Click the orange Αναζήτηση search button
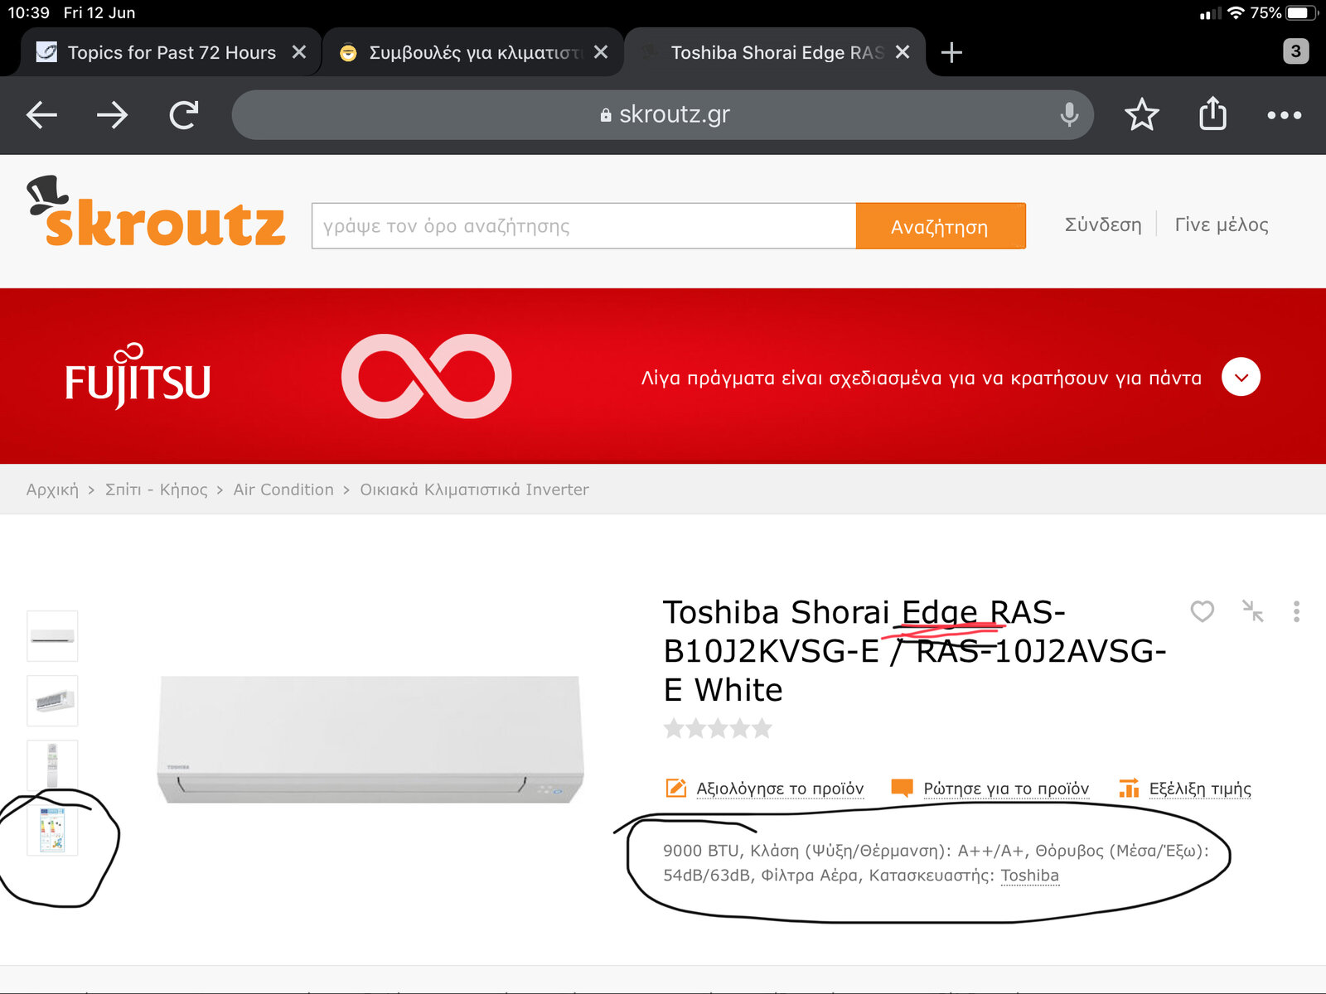The image size is (1326, 994). point(941,225)
